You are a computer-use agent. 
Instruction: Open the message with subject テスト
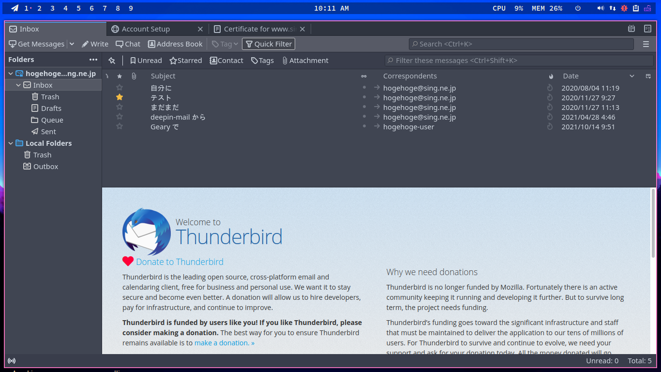coord(161,97)
